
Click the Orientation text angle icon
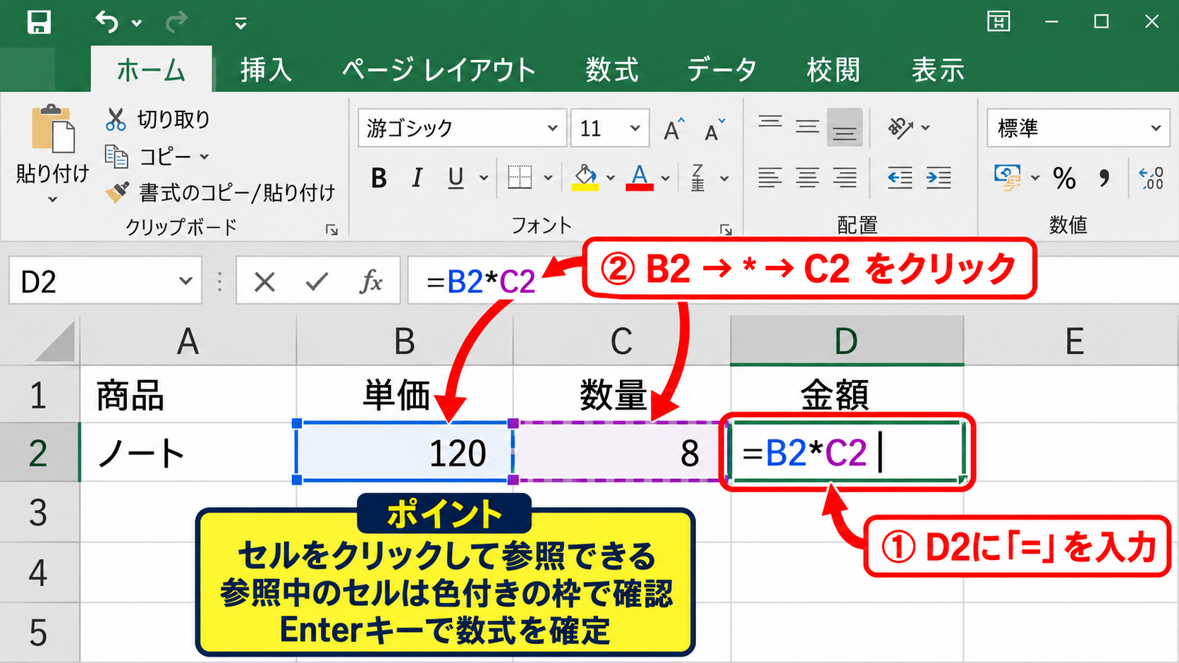coord(900,128)
